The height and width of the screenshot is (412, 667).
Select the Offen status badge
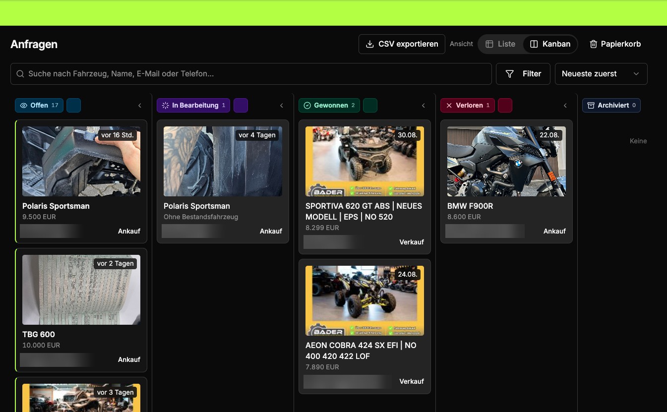(39, 106)
